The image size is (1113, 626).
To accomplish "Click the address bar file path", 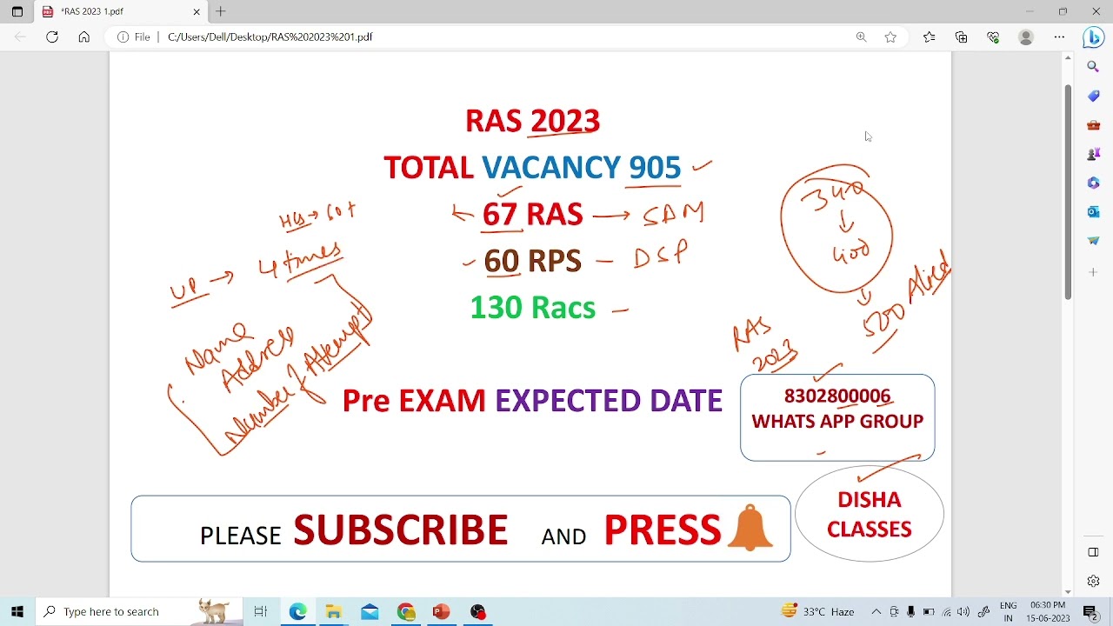I will [270, 37].
